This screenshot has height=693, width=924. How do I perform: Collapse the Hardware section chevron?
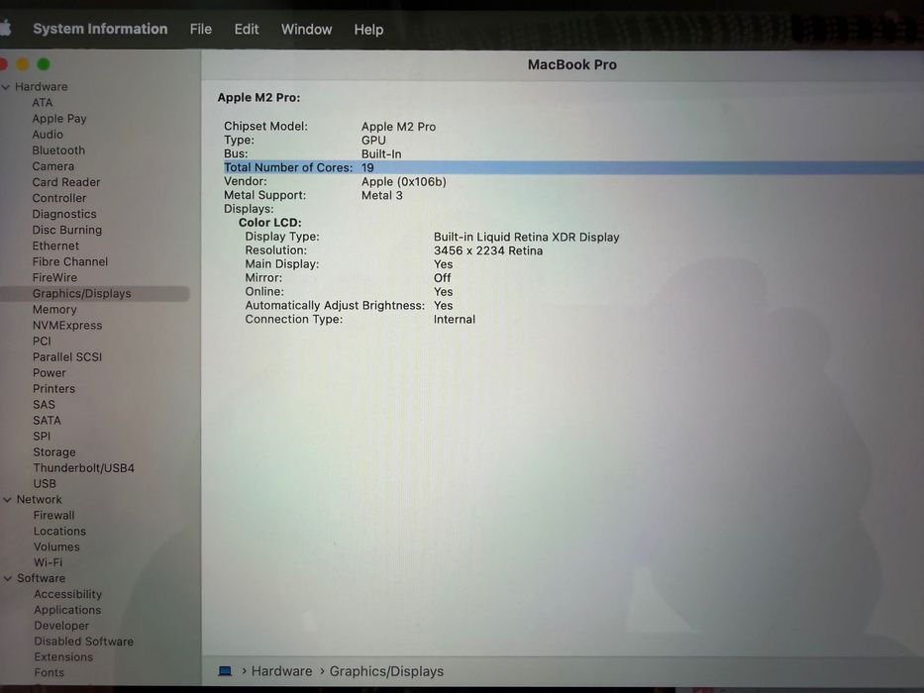(6, 87)
